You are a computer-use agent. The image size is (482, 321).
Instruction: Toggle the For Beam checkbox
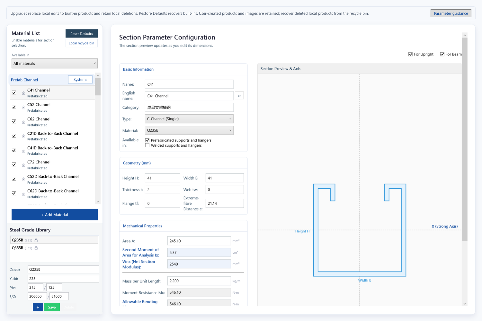pos(442,54)
